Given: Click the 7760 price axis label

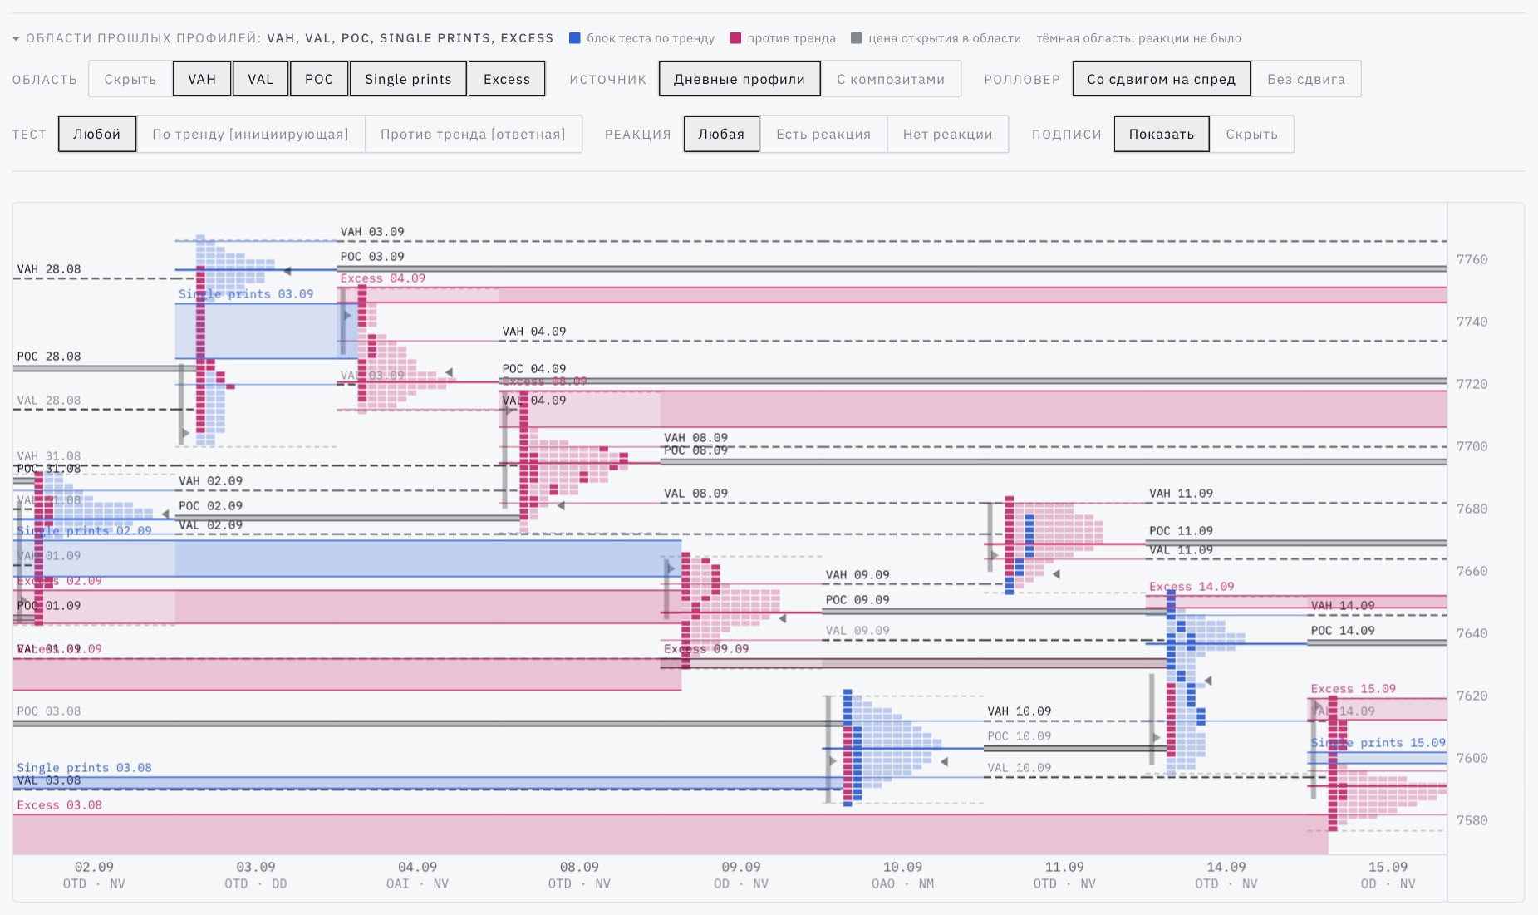Looking at the screenshot, I should [1472, 259].
